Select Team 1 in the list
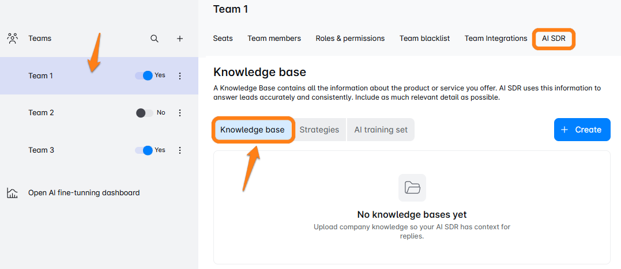The width and height of the screenshot is (621, 269). [99, 75]
